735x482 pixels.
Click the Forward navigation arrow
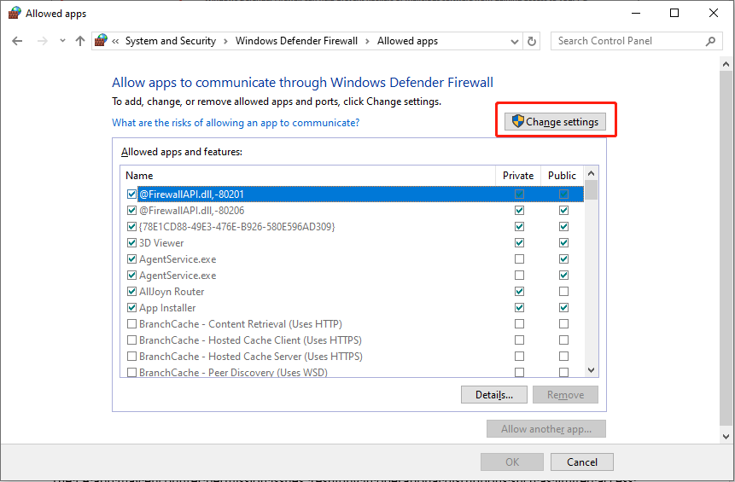(x=43, y=41)
